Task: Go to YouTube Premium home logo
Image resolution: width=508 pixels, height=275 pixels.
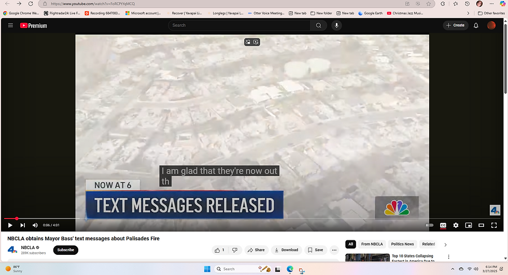Action: [x=33, y=25]
